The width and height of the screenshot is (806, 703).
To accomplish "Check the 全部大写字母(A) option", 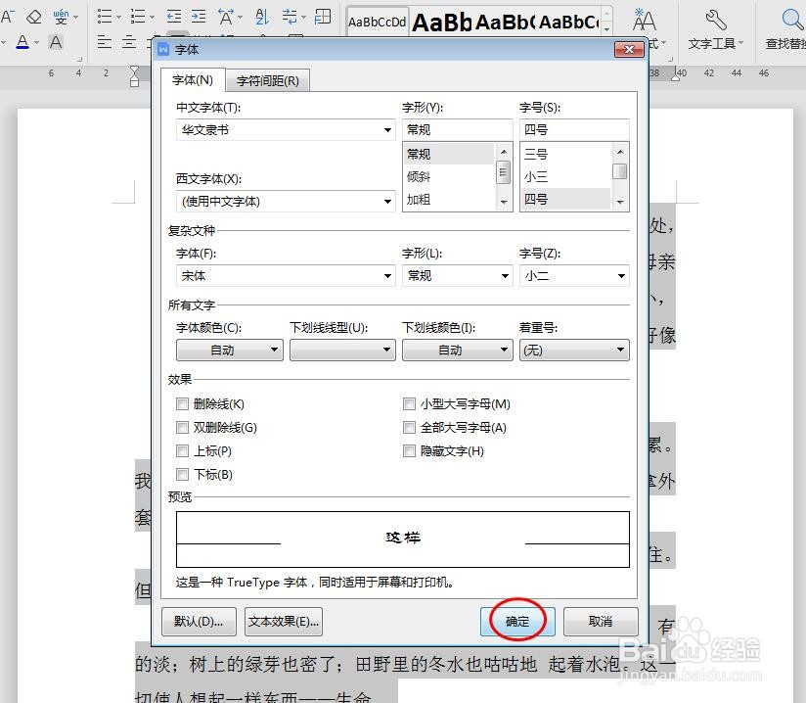I will tap(409, 427).
